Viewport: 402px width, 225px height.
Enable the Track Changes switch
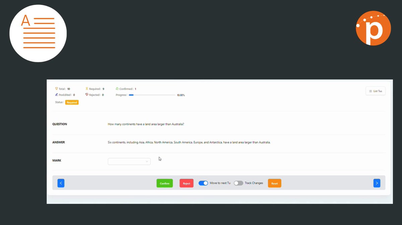click(239, 183)
